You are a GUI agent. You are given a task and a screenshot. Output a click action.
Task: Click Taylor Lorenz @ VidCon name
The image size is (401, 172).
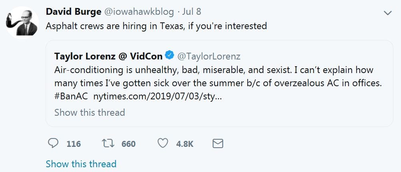pyautogui.click(x=108, y=55)
